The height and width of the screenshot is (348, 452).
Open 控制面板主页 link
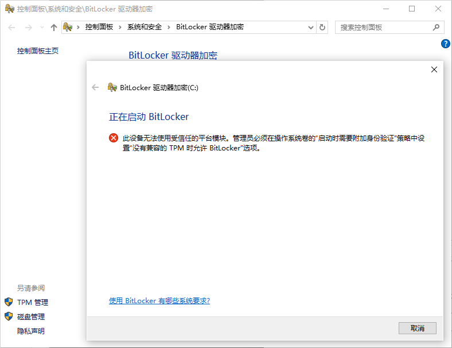click(x=38, y=51)
